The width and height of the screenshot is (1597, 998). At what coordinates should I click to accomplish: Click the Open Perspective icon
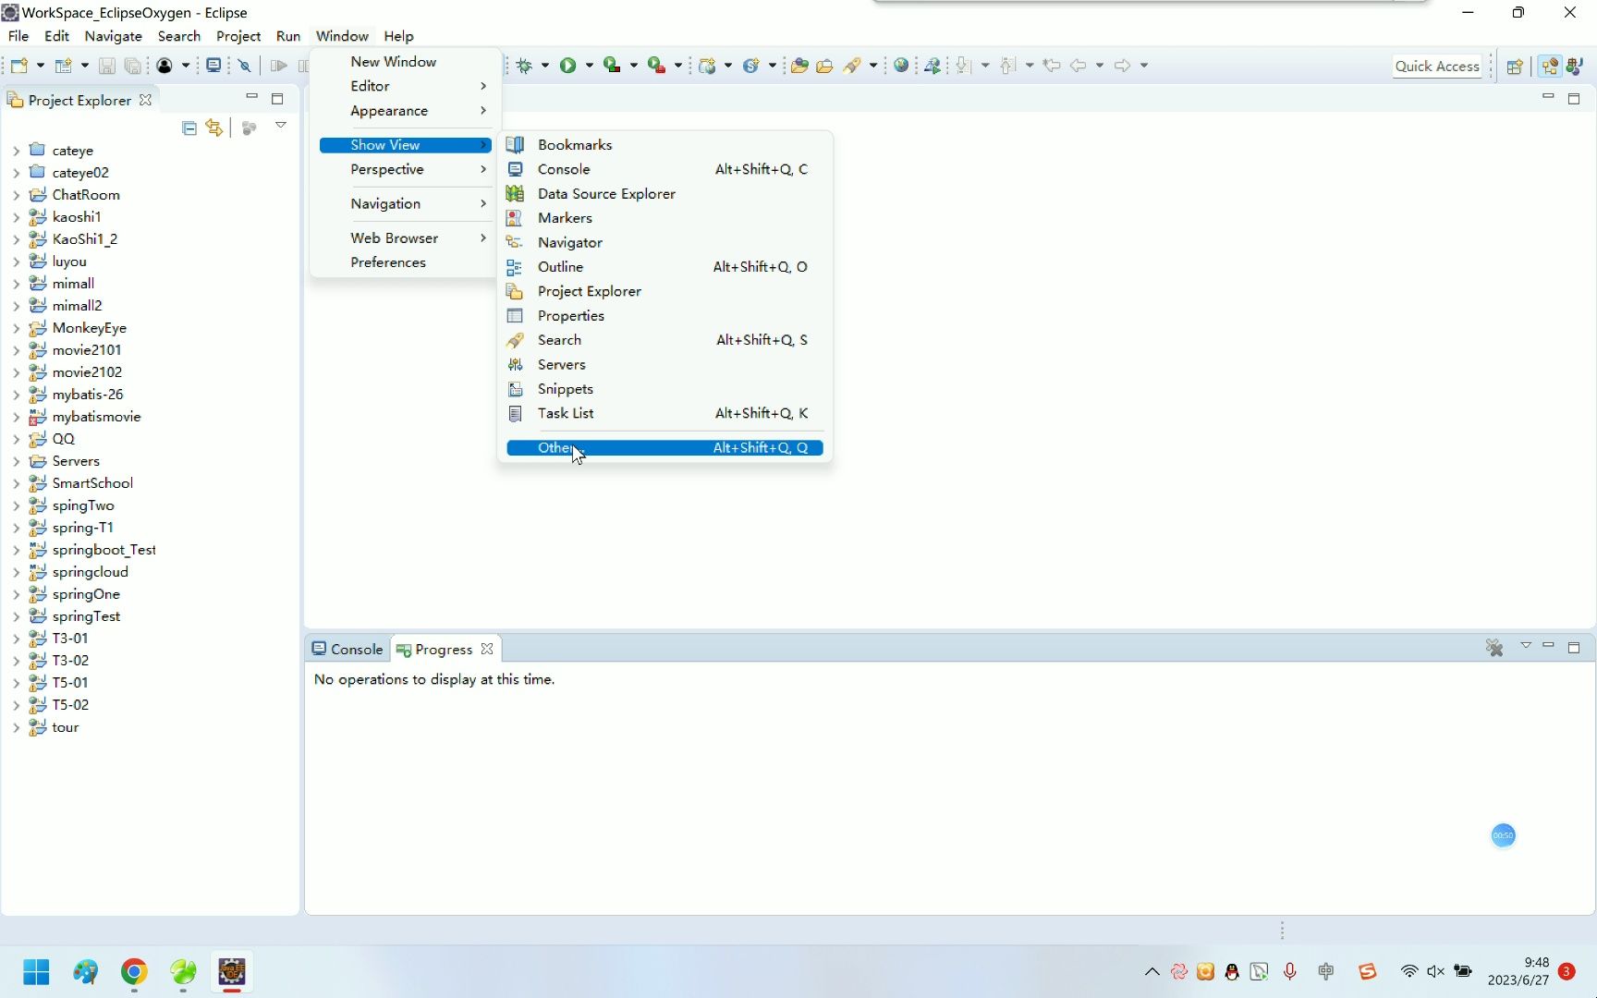[x=1515, y=67]
